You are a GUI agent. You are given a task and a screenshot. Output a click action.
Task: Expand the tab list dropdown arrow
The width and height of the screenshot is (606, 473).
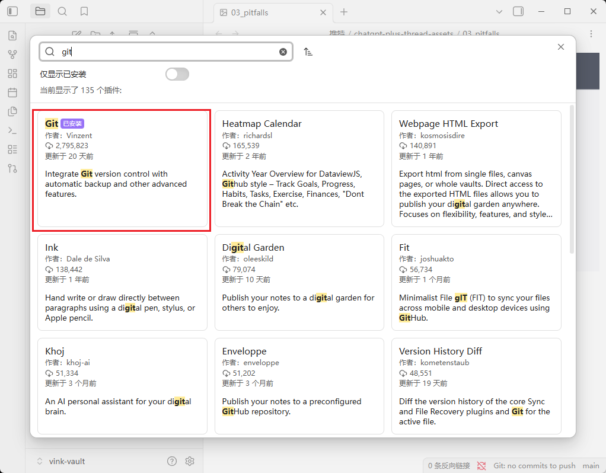point(499,12)
